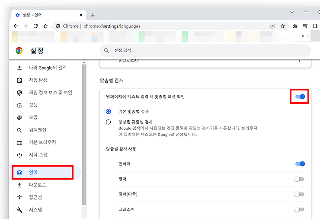Open a new tab with the plus button

pos(93,15)
